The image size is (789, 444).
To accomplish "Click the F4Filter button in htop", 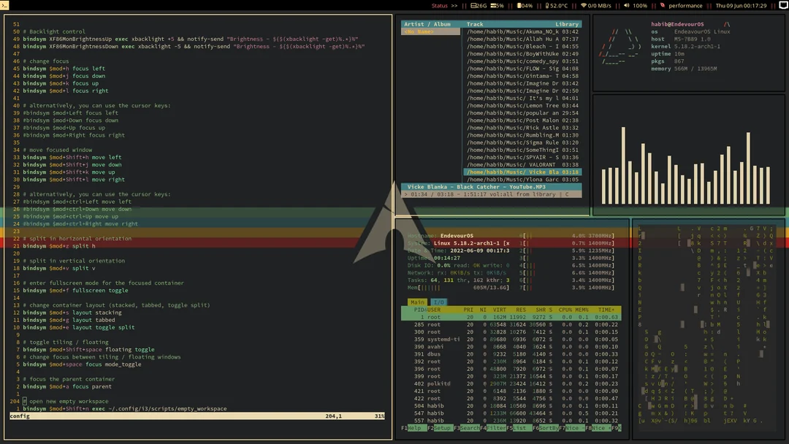I will 495,428.
